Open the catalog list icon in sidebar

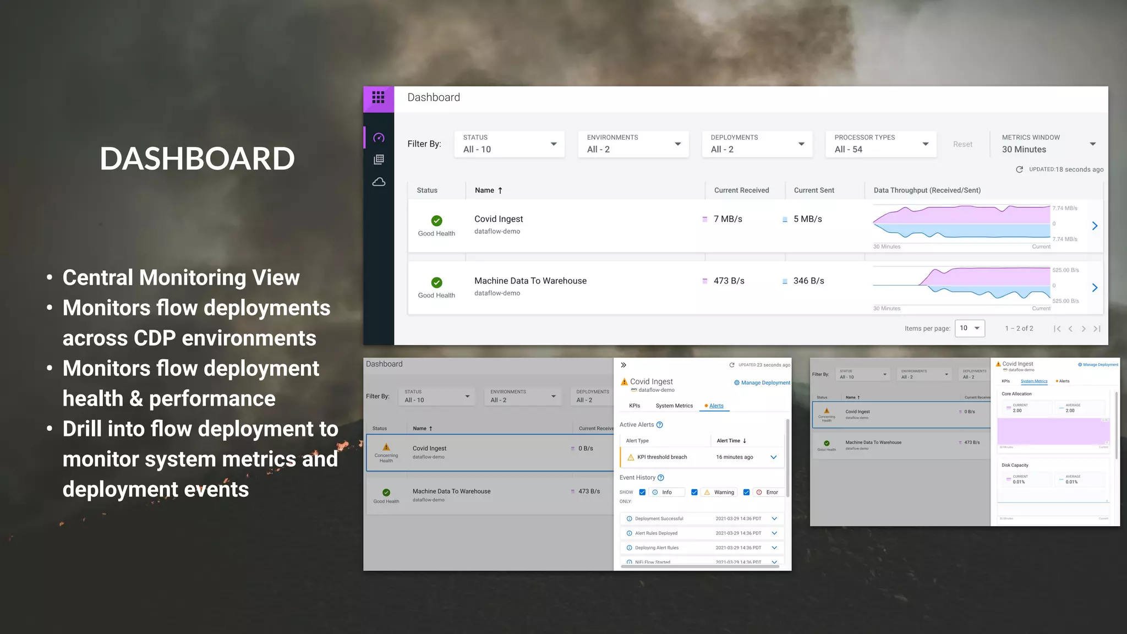click(x=379, y=160)
